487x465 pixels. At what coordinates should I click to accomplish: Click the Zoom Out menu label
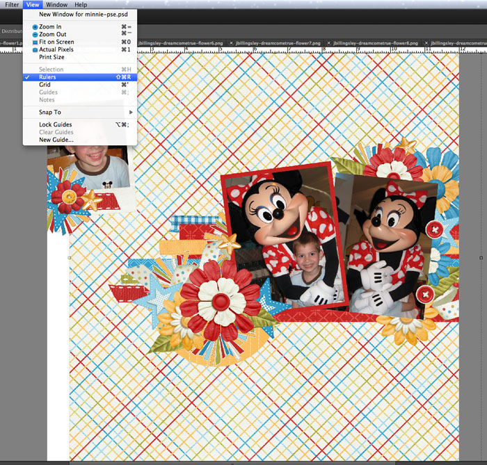(x=52, y=35)
